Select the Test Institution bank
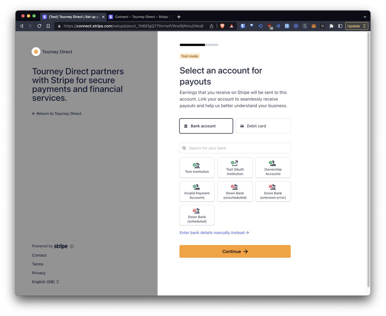 (197, 167)
